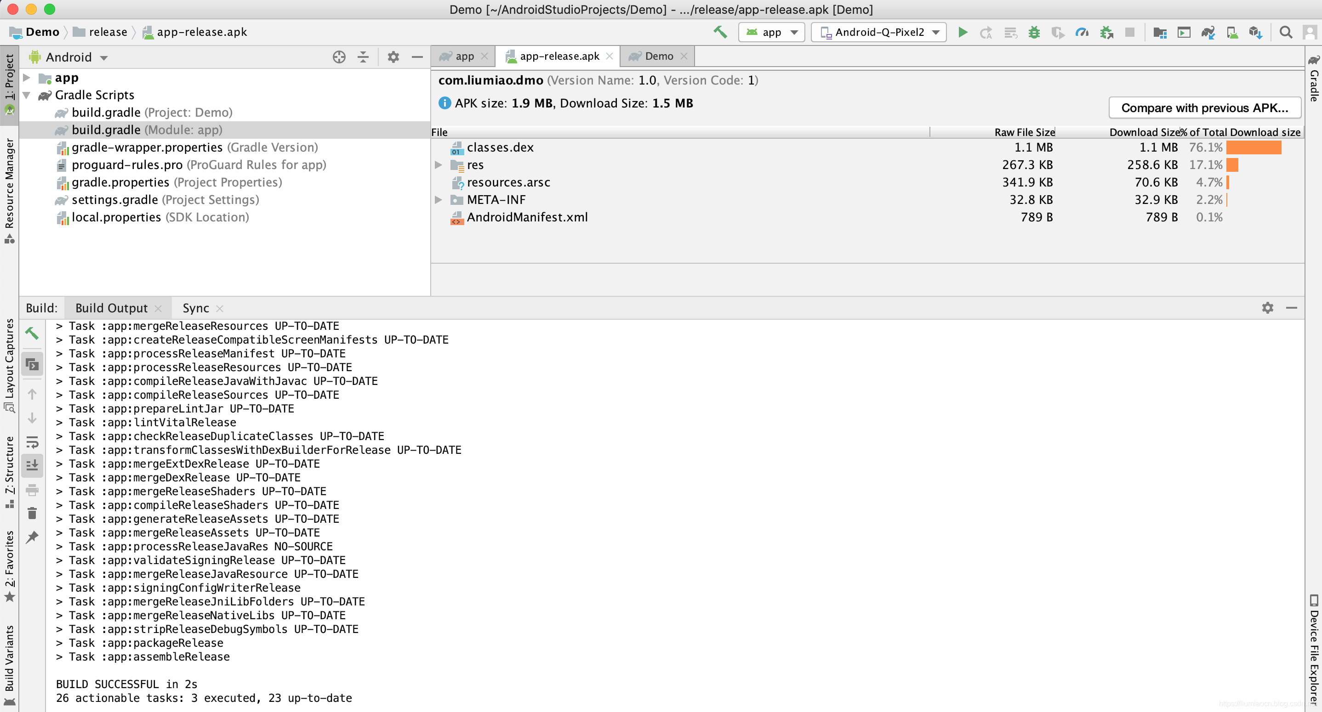This screenshot has width=1322, height=712.
Task: Click the Apply Changes rerun icon
Action: tap(986, 32)
